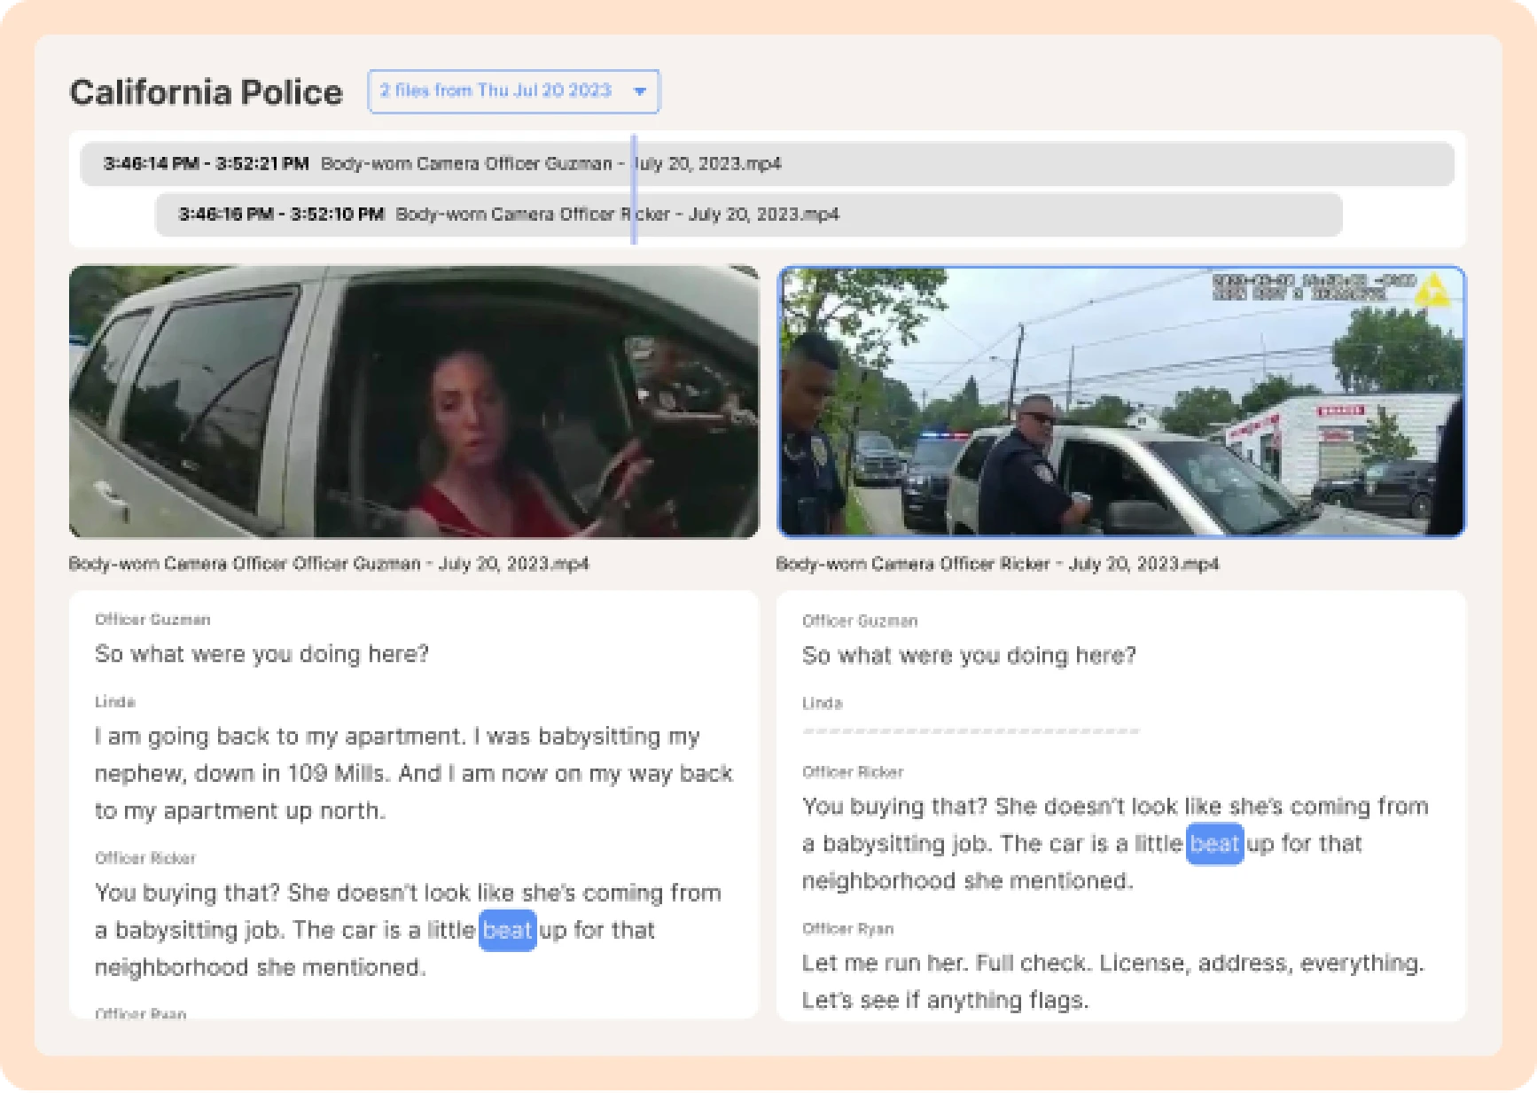
Task: Click the "Officer Ricker" speaker label in right transcript
Action: [853, 772]
